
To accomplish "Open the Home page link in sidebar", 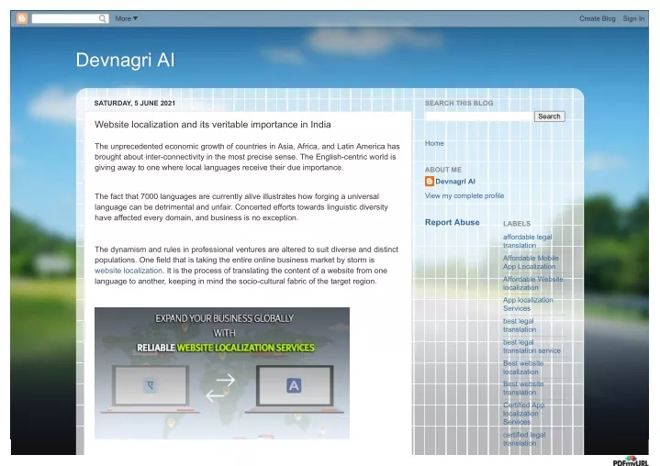I will tap(434, 143).
